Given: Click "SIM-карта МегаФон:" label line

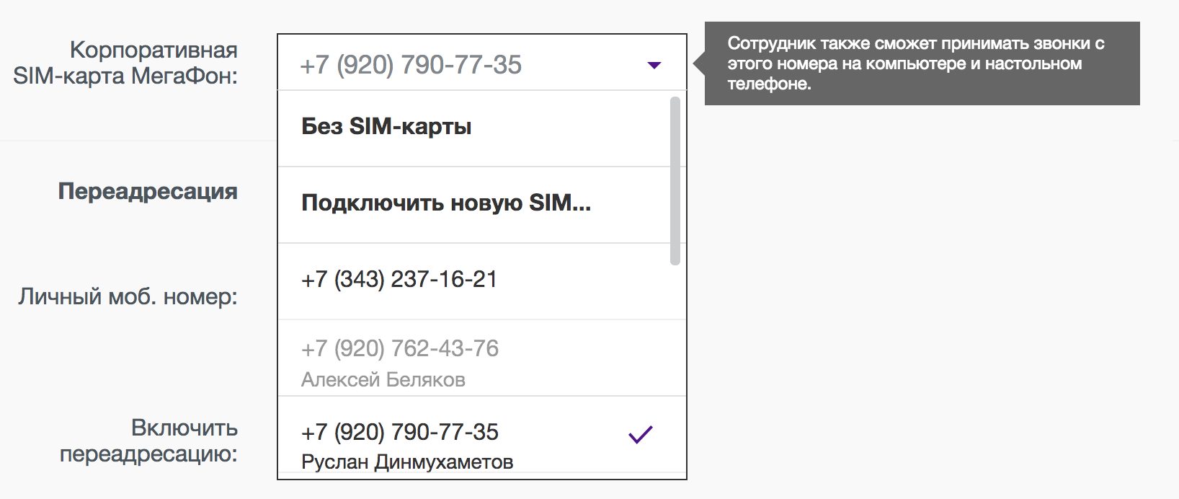Looking at the screenshot, I should (x=125, y=76).
